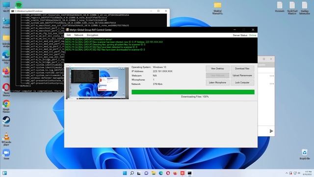
Task: Click the Download Files button
Action: pyautogui.click(x=242, y=68)
